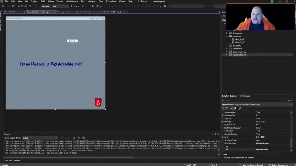Viewport: 296px width, 166px height.
Task: Expand the Kezdofelulet.vb node
Action: pos(226,52)
